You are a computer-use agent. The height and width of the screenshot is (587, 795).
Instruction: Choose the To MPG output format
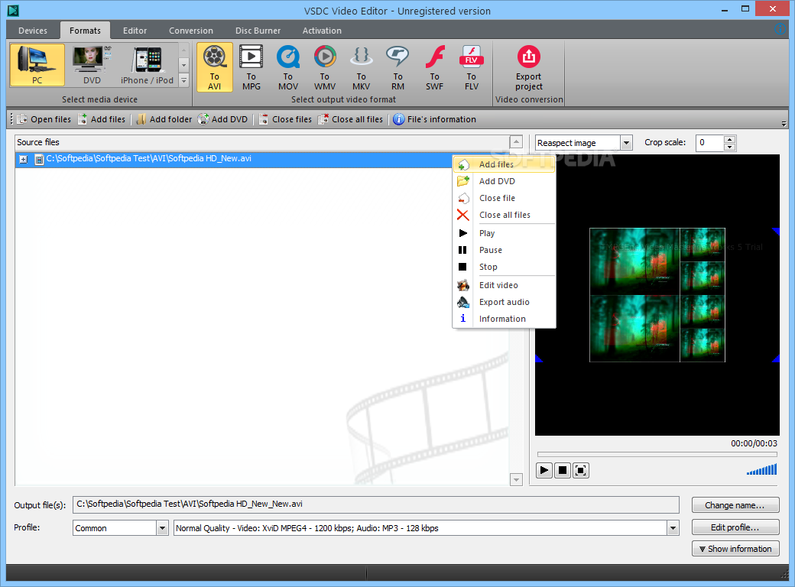point(251,67)
